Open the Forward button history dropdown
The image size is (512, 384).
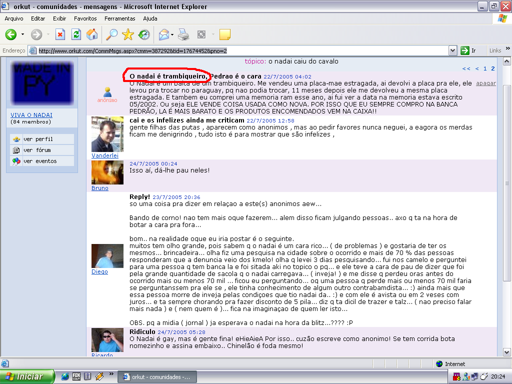coord(48,34)
